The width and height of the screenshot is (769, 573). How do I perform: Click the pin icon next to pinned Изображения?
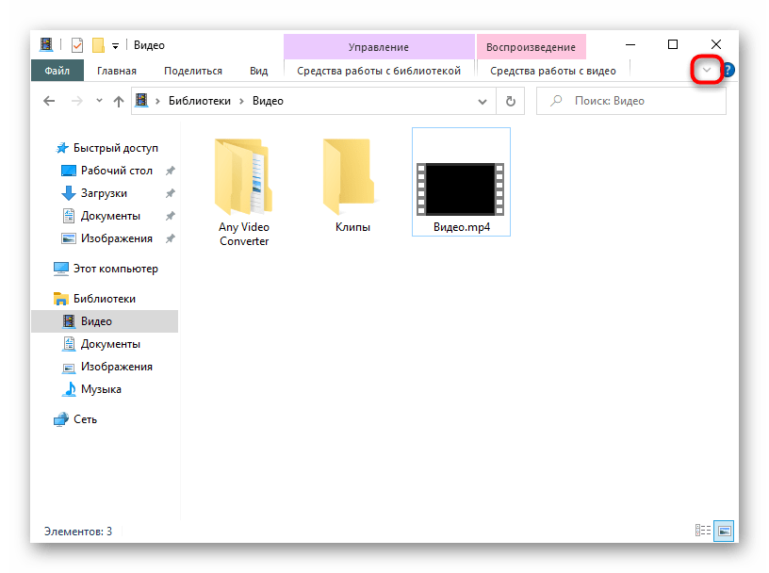[171, 238]
